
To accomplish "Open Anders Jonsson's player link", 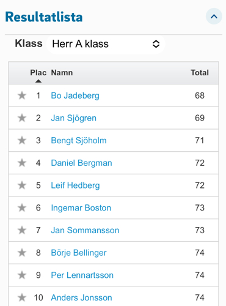I will [81, 297].
